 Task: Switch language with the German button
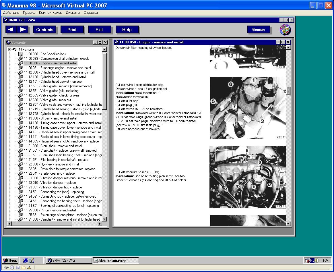258,30
